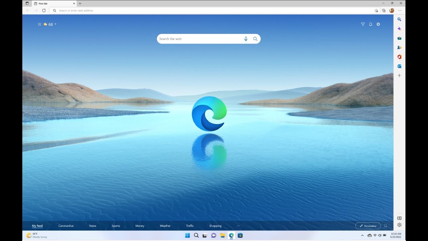Click into the address bar
The height and width of the screenshot is (241, 428).
(214, 10)
